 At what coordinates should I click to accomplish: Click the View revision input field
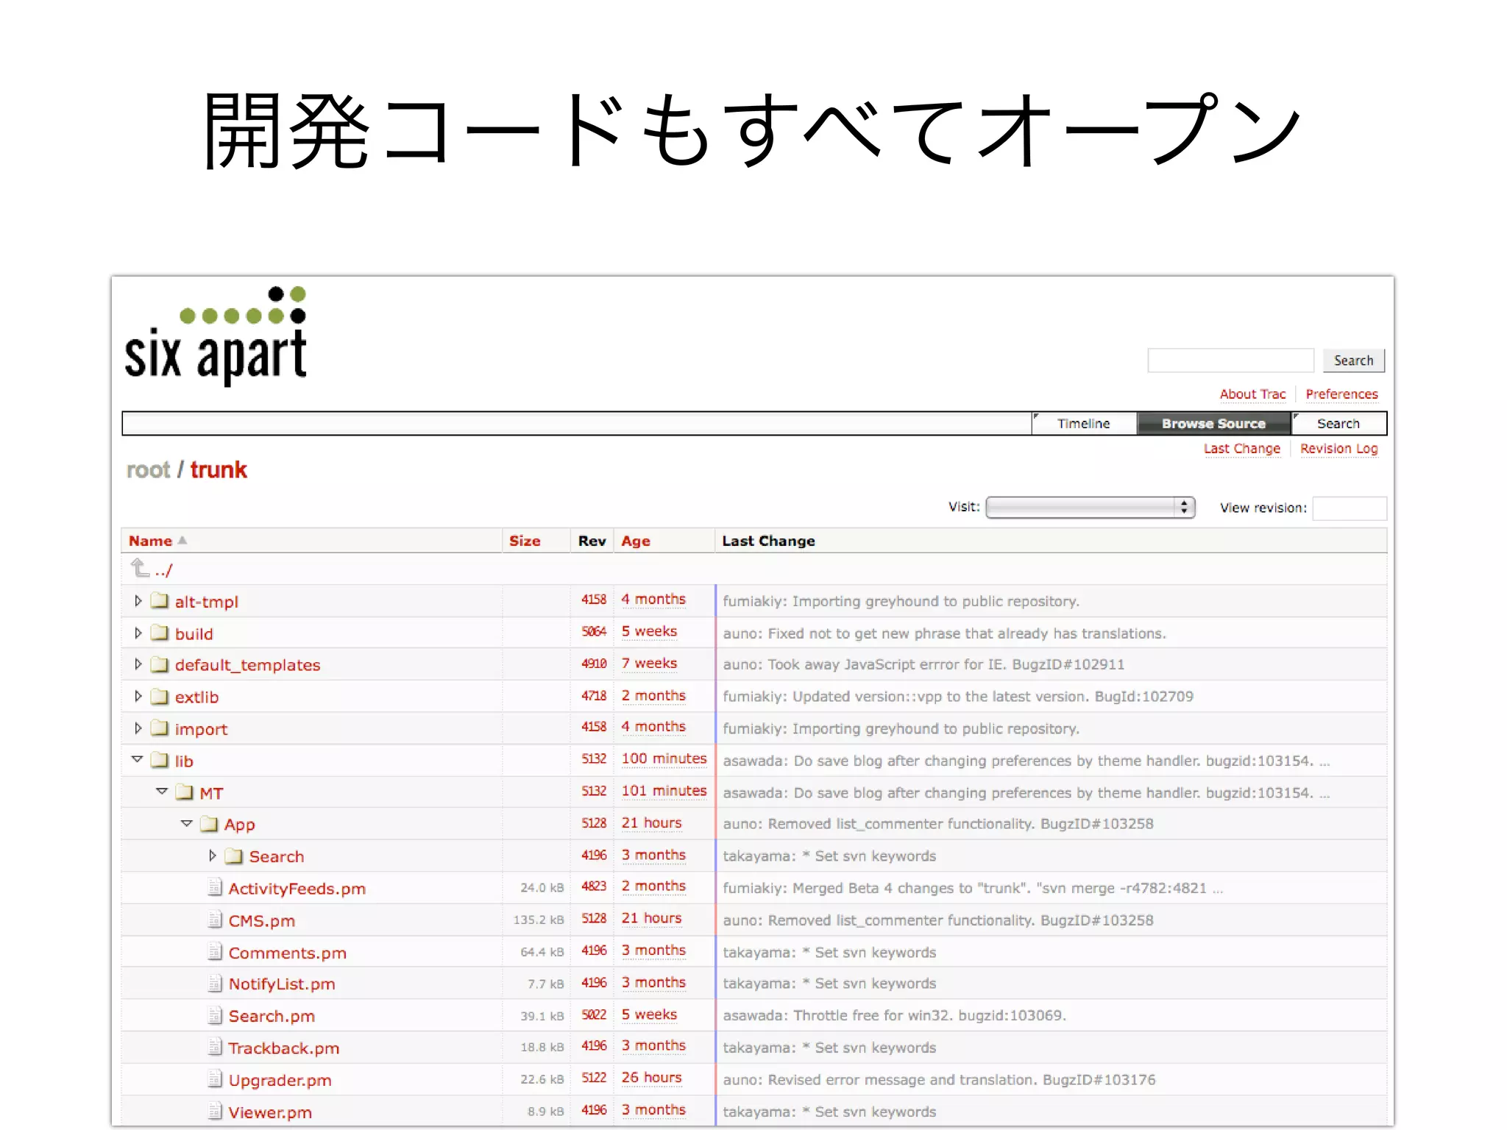click(1349, 508)
